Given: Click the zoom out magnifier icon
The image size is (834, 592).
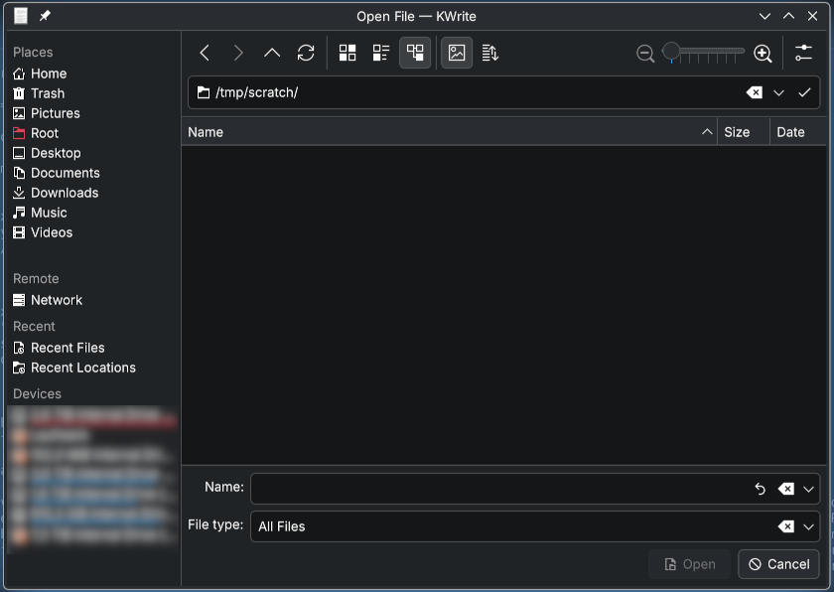Looking at the screenshot, I should [645, 54].
